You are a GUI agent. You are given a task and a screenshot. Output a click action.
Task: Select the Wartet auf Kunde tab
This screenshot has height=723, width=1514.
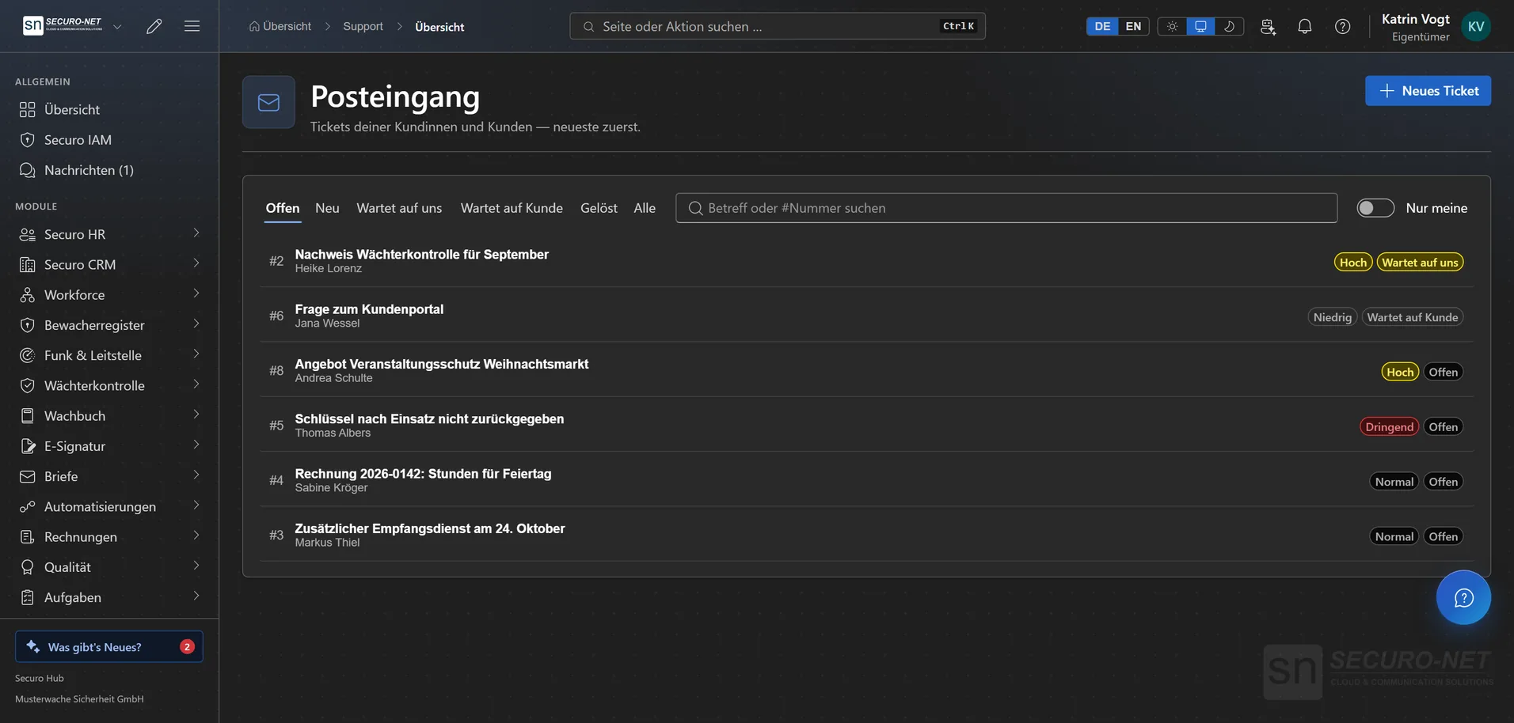[512, 208]
